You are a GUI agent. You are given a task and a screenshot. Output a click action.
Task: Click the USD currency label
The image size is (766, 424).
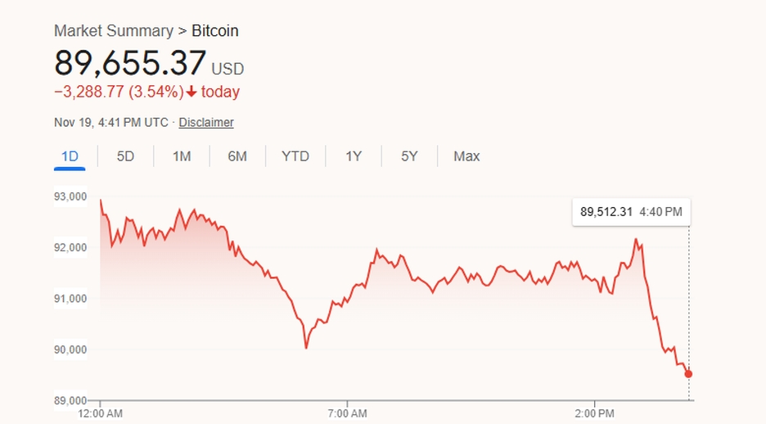pos(228,69)
